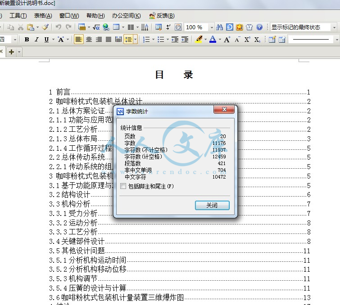
Task: Click the numbered list icon
Action: [146, 40]
